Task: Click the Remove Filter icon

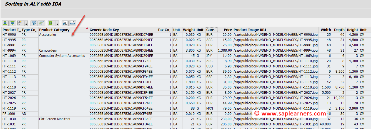Action: click(x=41, y=23)
